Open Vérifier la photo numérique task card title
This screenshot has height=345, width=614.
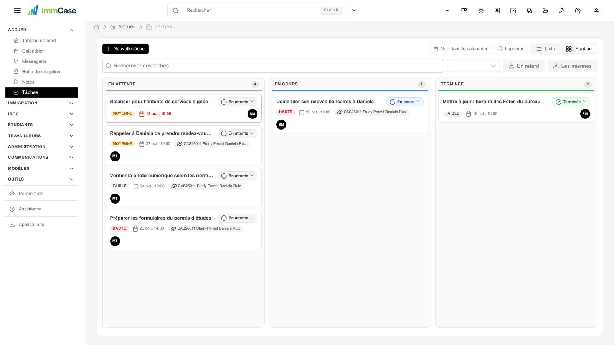[162, 176]
